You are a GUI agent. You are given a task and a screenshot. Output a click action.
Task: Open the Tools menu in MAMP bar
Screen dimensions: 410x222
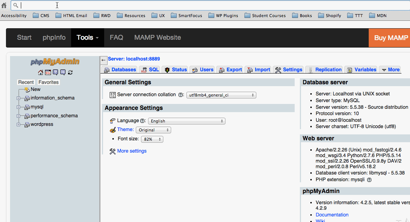(x=87, y=37)
